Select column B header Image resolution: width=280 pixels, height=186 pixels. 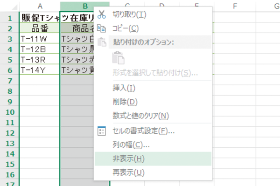click(x=85, y=7)
